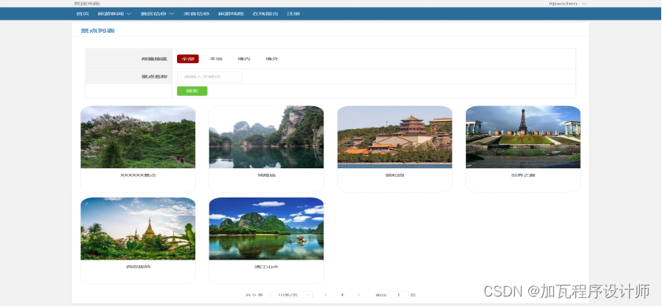The width and height of the screenshot is (662, 306).
Task: Click the next page arrow
Action: coord(359,295)
